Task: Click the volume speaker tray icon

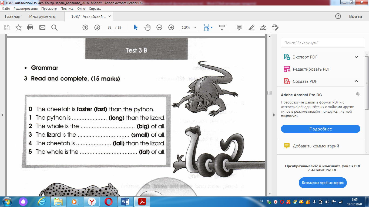Action: (327, 202)
